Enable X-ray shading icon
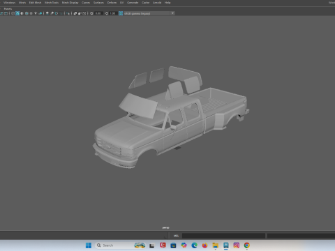Image resolution: width=335 pixels, height=251 pixels. 75,13
